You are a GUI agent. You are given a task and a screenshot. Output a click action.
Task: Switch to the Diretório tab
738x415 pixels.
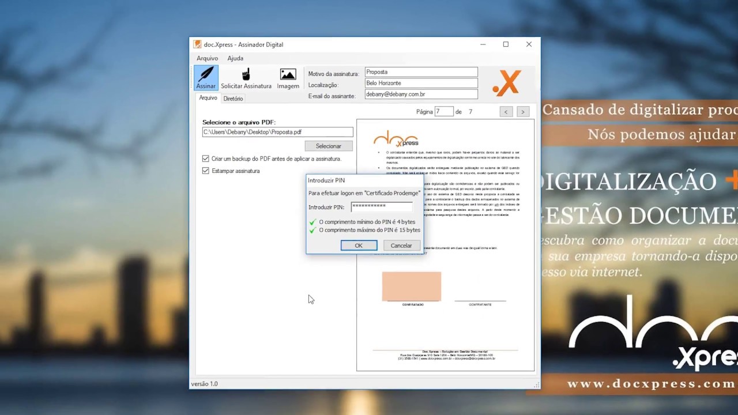pos(233,99)
